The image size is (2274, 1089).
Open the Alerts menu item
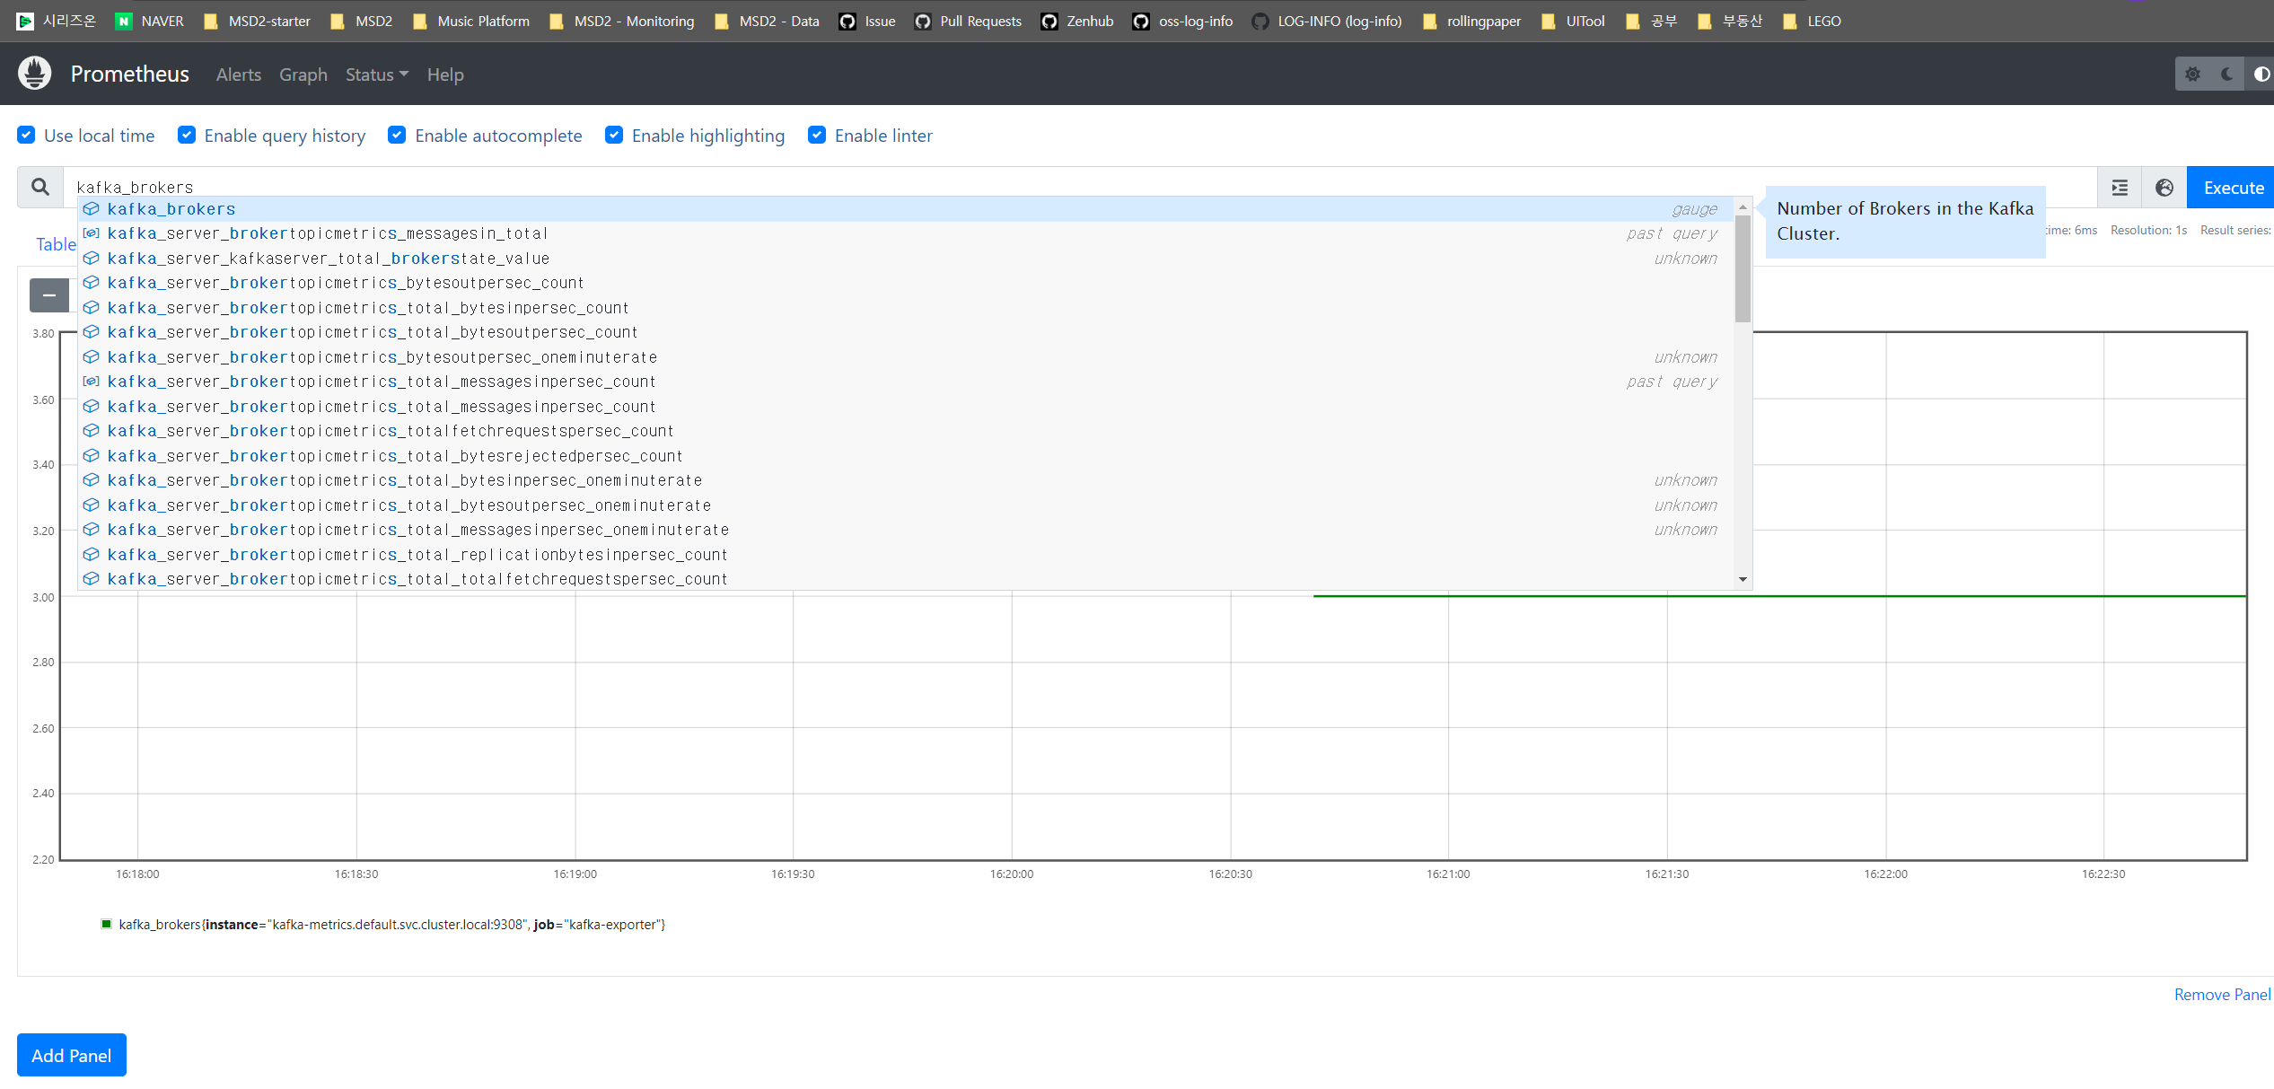(x=238, y=75)
